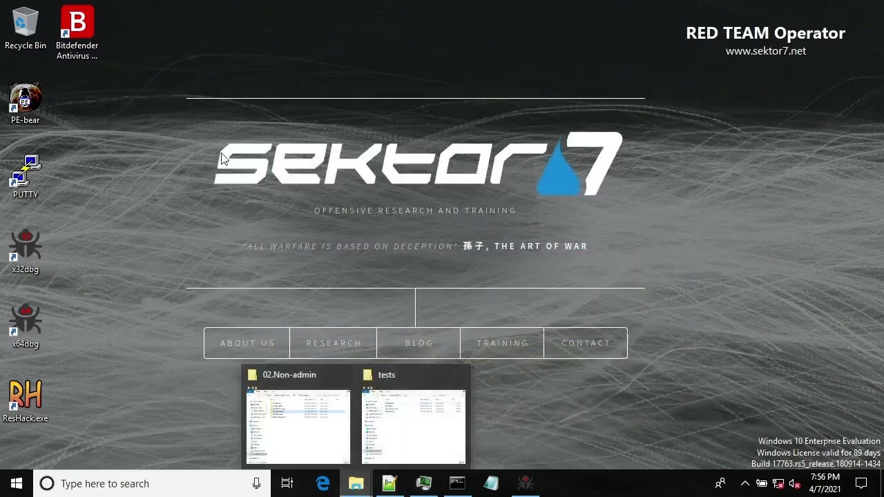Open the Windows Start menu
Viewport: 884px width, 497px height.
17,483
